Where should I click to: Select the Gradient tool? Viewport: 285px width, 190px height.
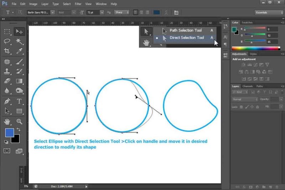point(19,81)
